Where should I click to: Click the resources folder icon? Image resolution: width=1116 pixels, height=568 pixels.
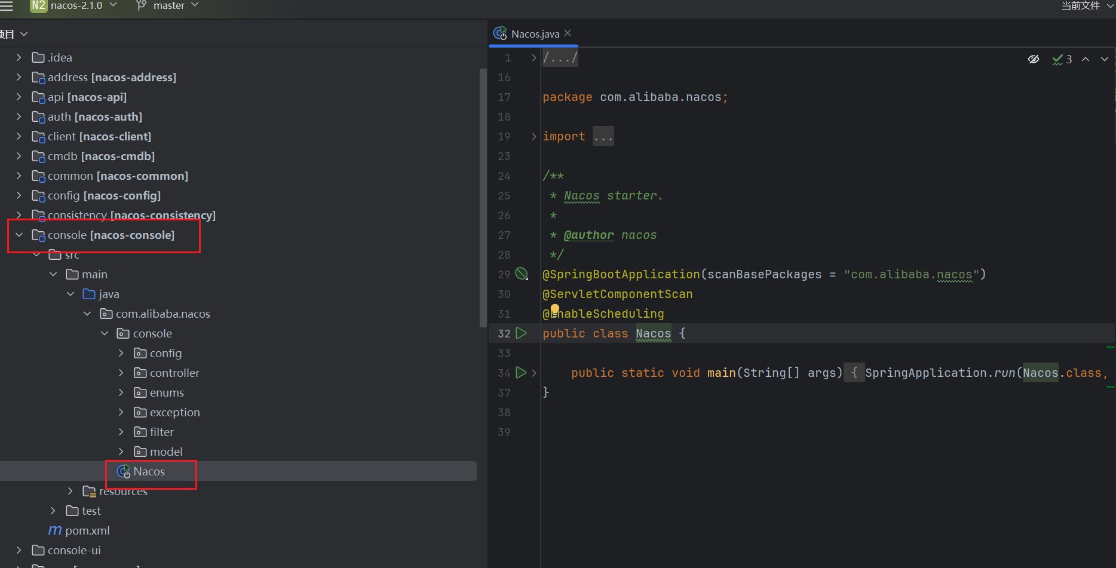[89, 491]
